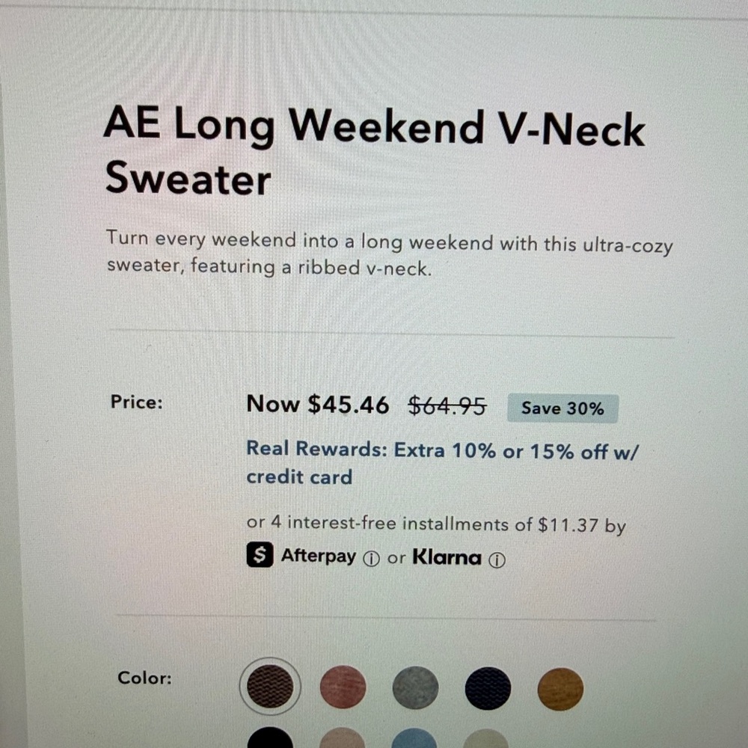Open the Real Rewards credit card offer link
Image resolution: width=748 pixels, height=748 pixels.
(x=442, y=463)
